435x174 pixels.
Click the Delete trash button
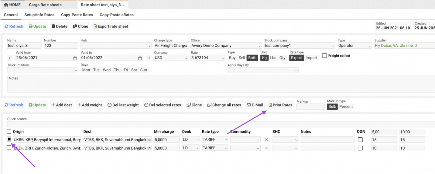(x=59, y=26)
